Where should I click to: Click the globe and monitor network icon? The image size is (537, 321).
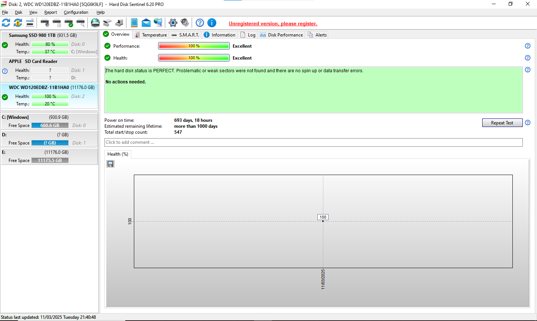pyautogui.click(x=158, y=23)
